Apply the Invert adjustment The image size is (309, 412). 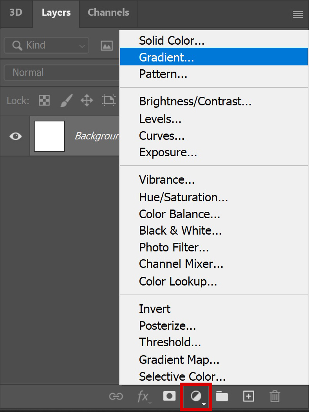tap(154, 309)
